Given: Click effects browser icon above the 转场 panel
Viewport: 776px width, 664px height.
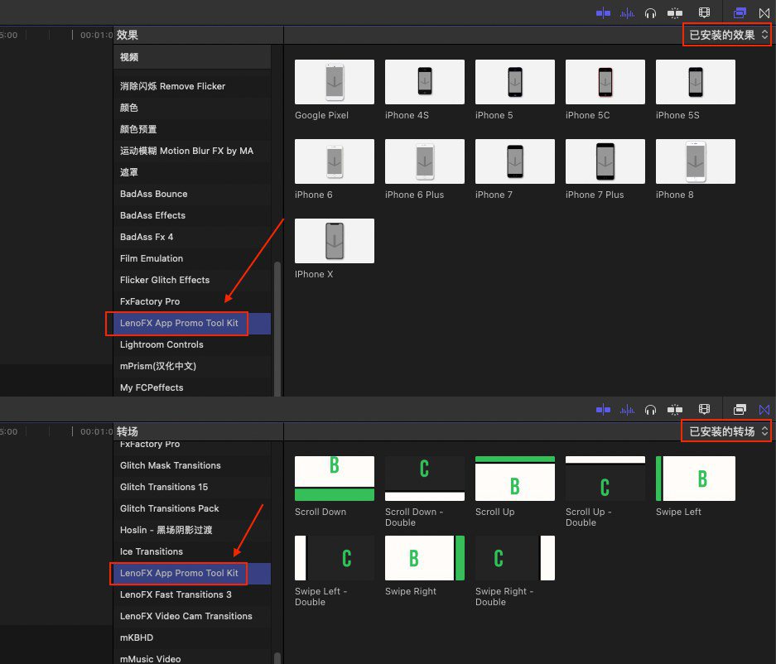Looking at the screenshot, I should (740, 410).
